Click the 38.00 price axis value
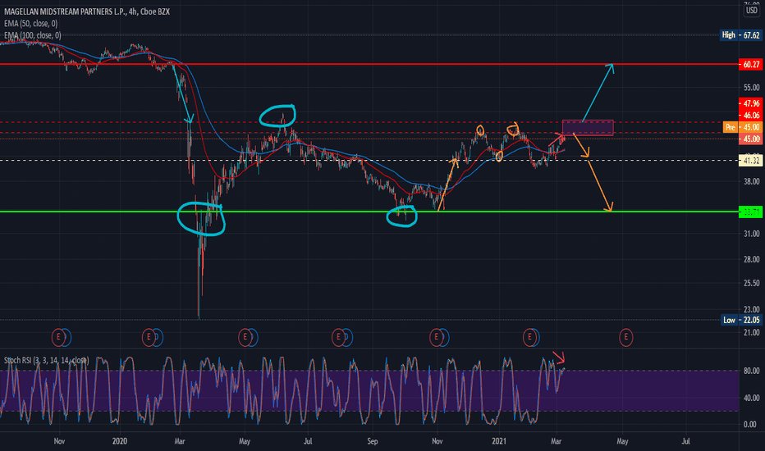This screenshot has width=765, height=451. pyautogui.click(x=752, y=181)
